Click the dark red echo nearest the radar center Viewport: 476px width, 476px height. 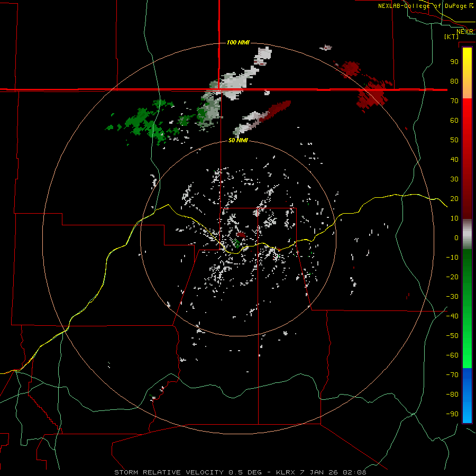[x=241, y=235]
